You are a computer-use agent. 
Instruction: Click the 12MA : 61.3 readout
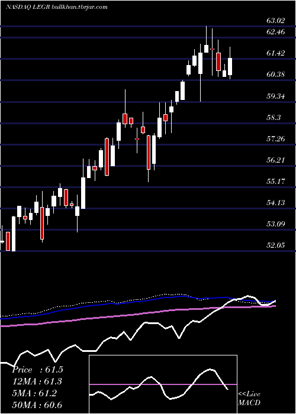[x=37, y=381]
